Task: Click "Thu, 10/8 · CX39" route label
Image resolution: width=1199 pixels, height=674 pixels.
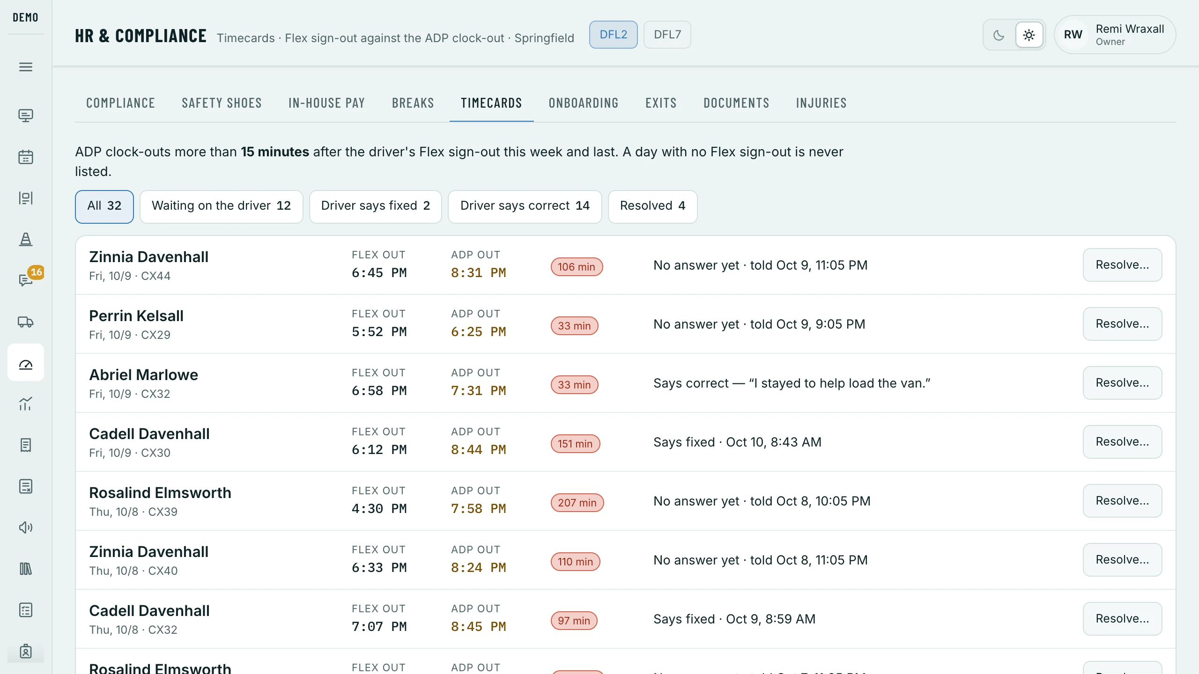Action: [133, 512]
